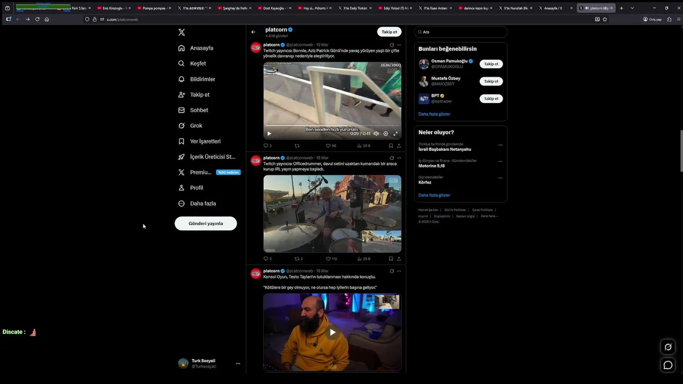Screen dimensions: 683x384
Task: Reply to the Officedrummer tweet
Action: [x=267, y=259]
